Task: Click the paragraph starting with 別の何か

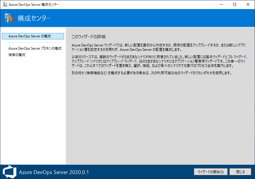Action: pyautogui.click(x=151, y=73)
